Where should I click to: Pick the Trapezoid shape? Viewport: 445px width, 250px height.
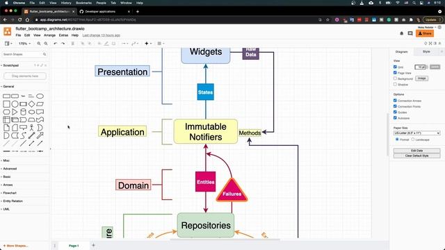(x=31, y=119)
